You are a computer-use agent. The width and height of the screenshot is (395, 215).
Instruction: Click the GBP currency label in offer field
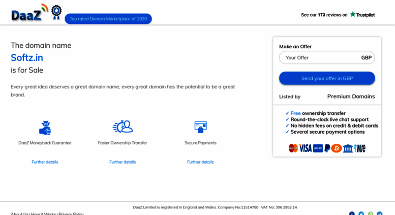click(367, 57)
